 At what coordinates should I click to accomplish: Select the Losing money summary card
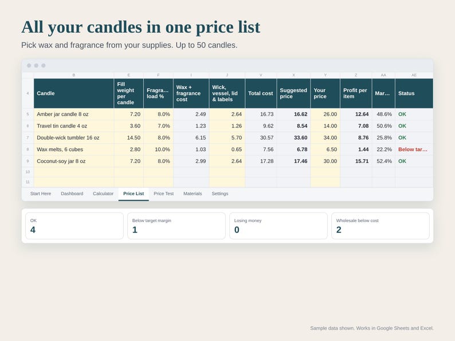(279, 226)
